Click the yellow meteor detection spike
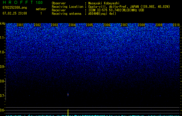The height and width of the screenshot is (116, 182). pyautogui.click(x=68, y=113)
